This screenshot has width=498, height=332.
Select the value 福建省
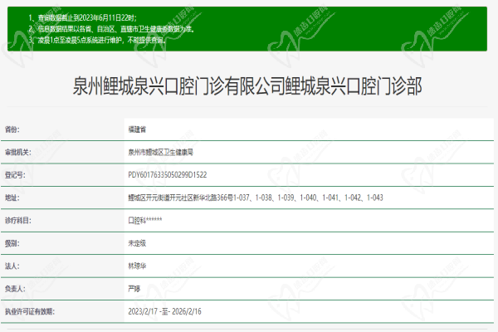point(137,129)
